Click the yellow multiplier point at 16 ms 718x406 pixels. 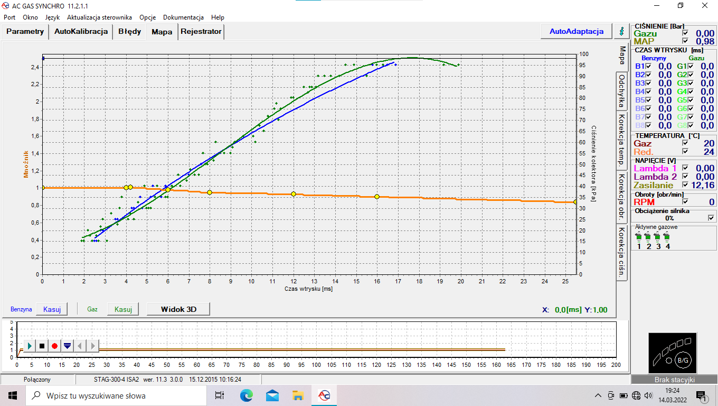click(x=377, y=197)
